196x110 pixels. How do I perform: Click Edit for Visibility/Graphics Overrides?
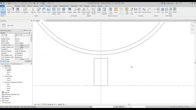click(22, 45)
